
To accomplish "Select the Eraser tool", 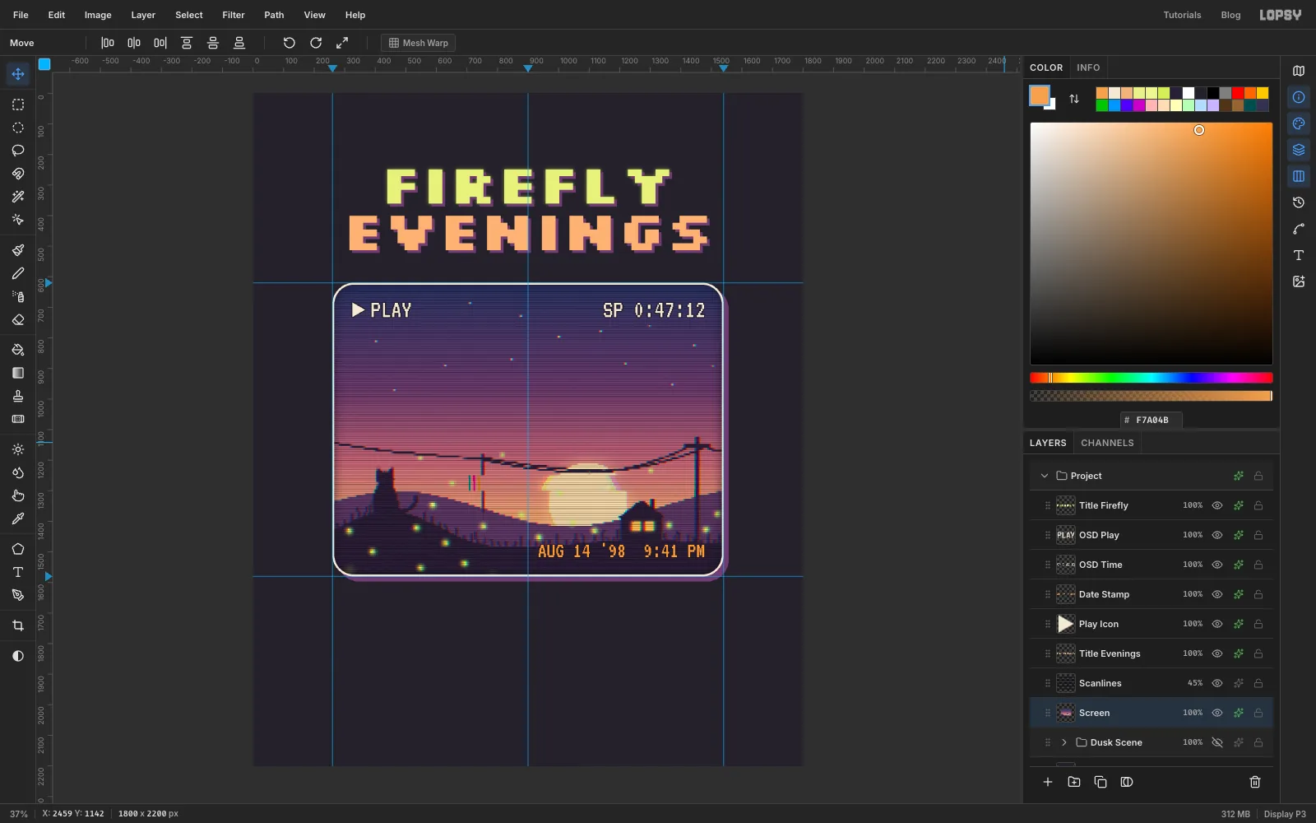I will [18, 319].
